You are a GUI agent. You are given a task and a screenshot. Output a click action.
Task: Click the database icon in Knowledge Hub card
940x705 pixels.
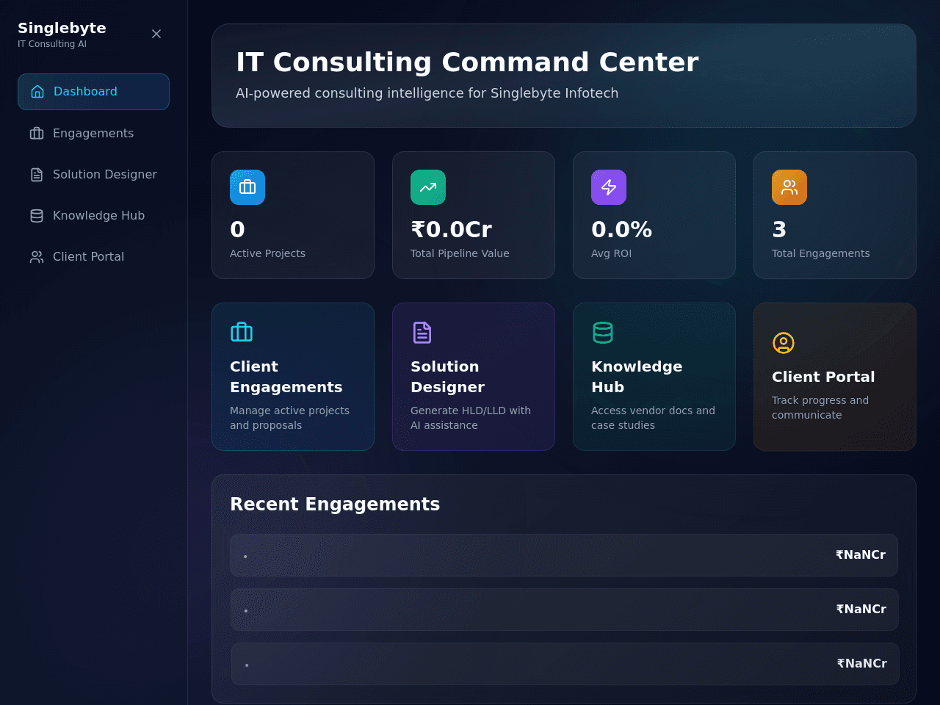tap(603, 333)
